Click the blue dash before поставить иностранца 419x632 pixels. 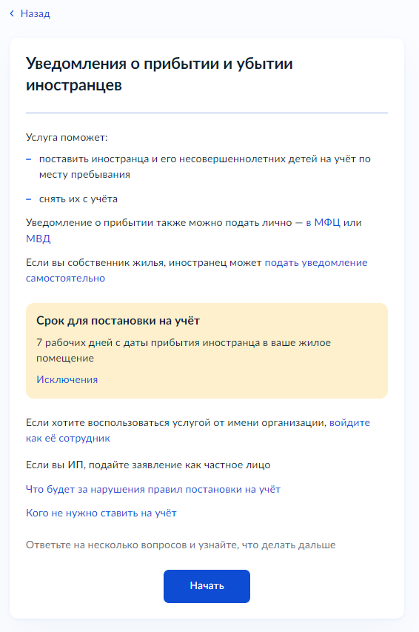click(x=29, y=159)
